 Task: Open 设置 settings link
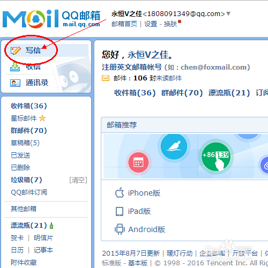(151, 24)
